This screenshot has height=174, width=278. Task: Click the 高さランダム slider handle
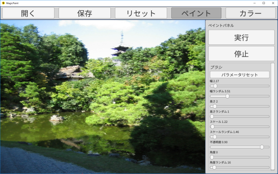click(212, 117)
